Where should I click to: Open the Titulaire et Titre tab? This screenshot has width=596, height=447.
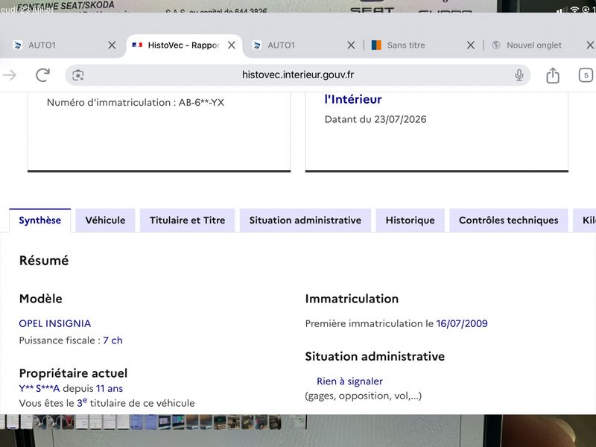188,221
